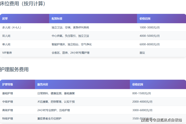This screenshot has width=186, height=124.
Task: Select the 护理等级 column header
Action: tap(8, 84)
